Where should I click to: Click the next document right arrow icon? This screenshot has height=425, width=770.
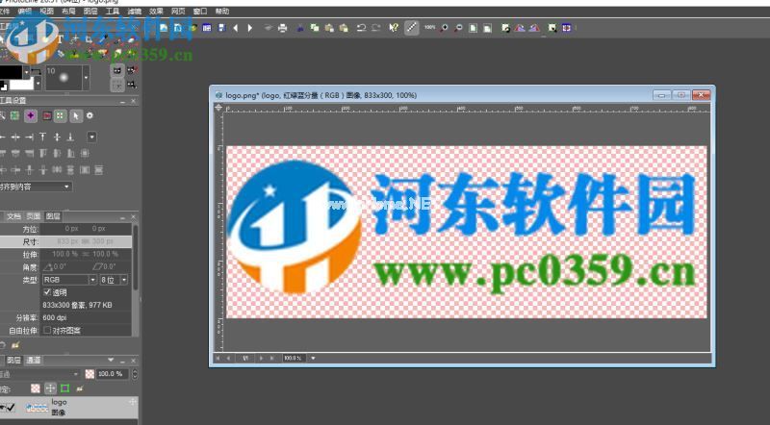pos(250,28)
